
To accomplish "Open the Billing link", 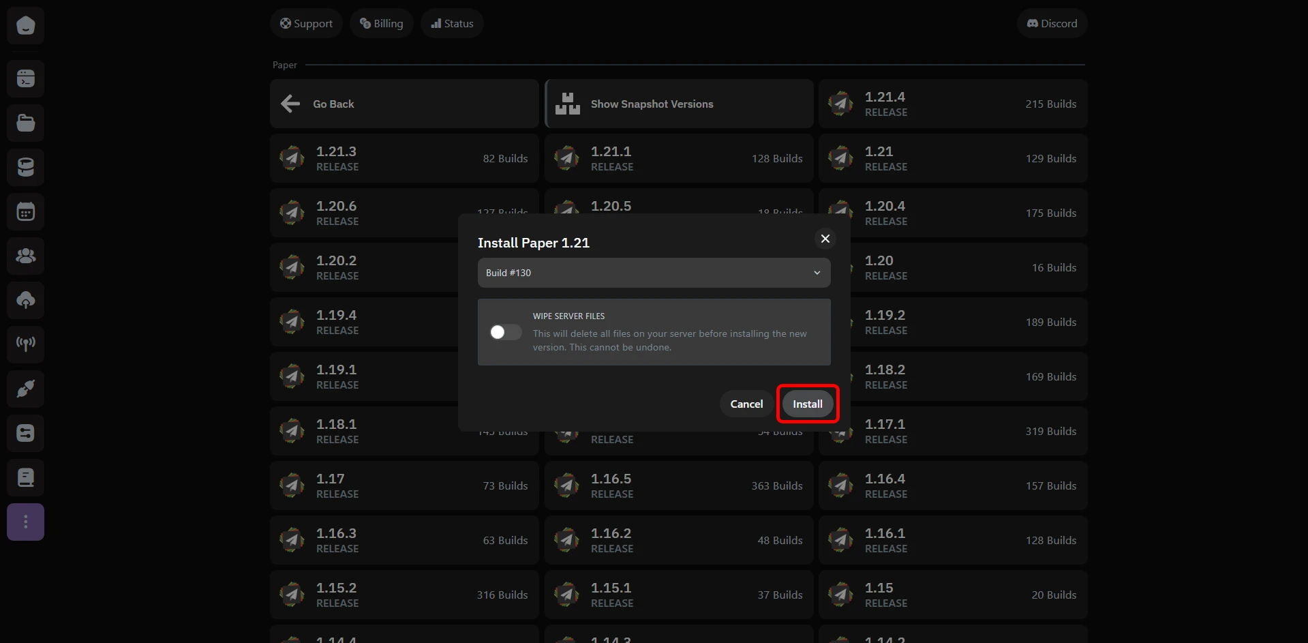I will (x=382, y=23).
